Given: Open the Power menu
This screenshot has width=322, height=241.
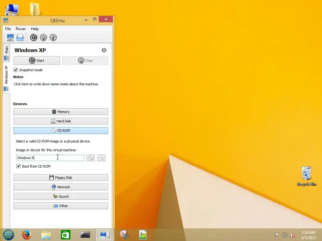Looking at the screenshot, I should click(21, 29).
